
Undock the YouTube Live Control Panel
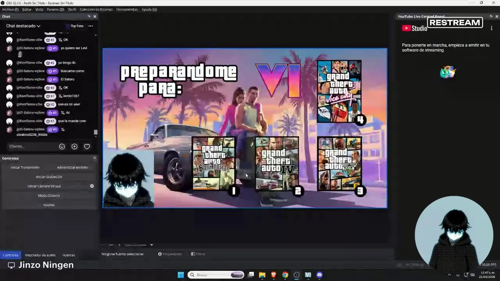pyautogui.click(x=491, y=16)
